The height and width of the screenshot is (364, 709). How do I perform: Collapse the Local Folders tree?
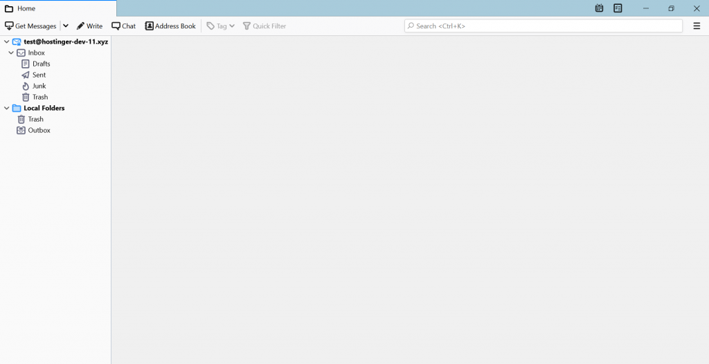pyautogui.click(x=6, y=108)
